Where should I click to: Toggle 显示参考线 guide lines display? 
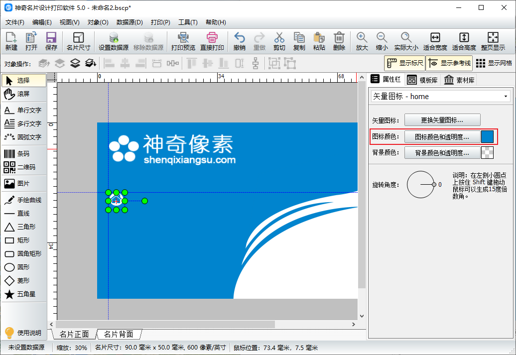coord(449,63)
